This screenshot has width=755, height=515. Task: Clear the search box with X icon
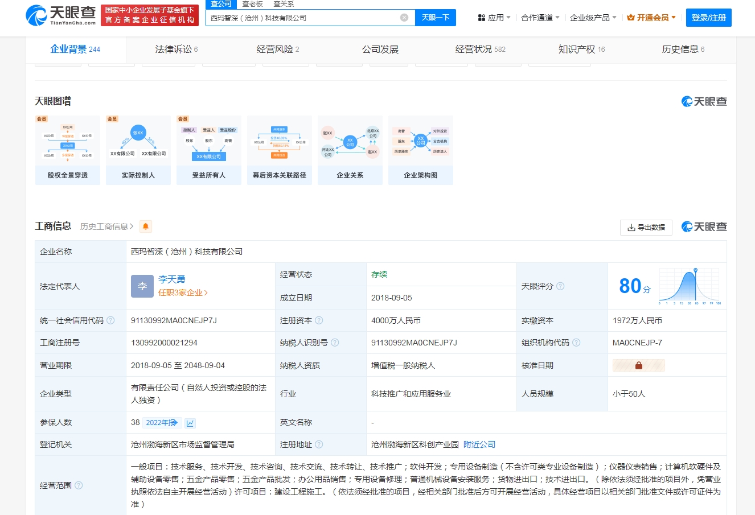pyautogui.click(x=404, y=18)
